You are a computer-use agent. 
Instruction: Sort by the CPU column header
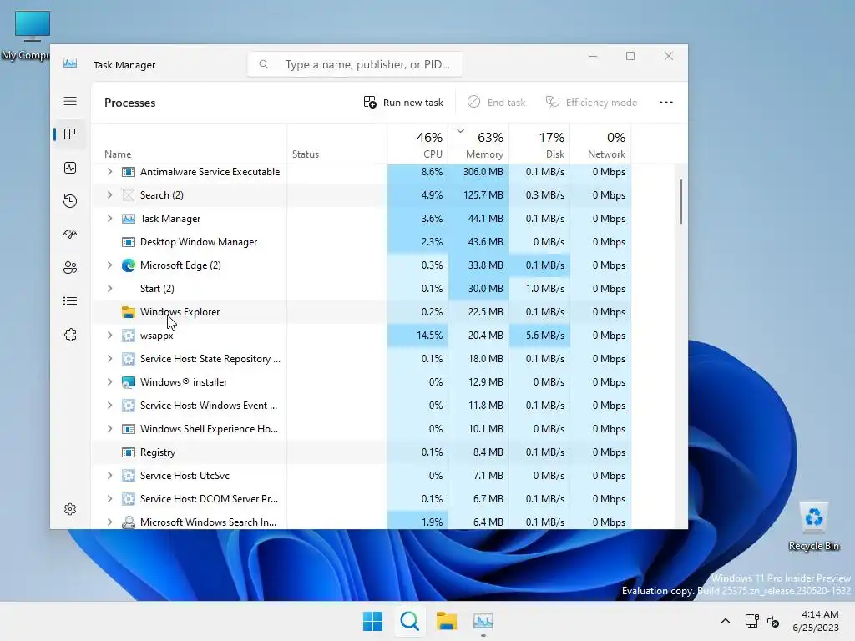tap(417, 144)
